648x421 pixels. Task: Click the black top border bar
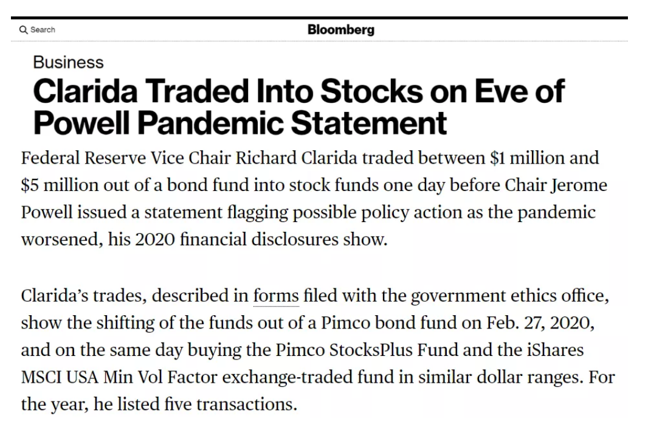tap(319, 18)
